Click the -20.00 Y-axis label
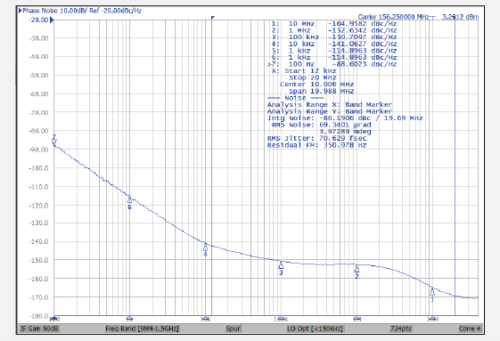The width and height of the screenshot is (500, 341). pyautogui.click(x=38, y=20)
